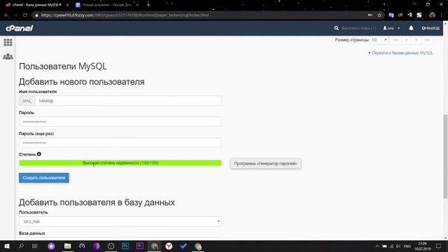Screen dimensions: 448x252
Task: Open Пользователь dropdown showing izru_nak
Action: [120, 221]
